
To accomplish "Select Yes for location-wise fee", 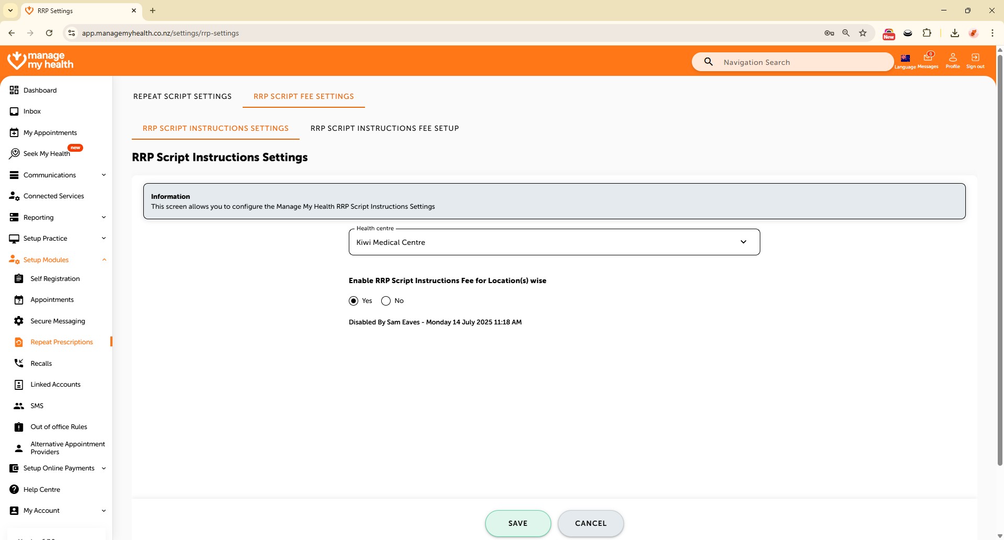I will coord(354,301).
